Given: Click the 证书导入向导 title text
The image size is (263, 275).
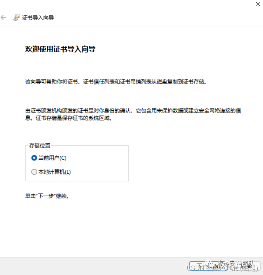Looking at the screenshot, I should point(38,18).
